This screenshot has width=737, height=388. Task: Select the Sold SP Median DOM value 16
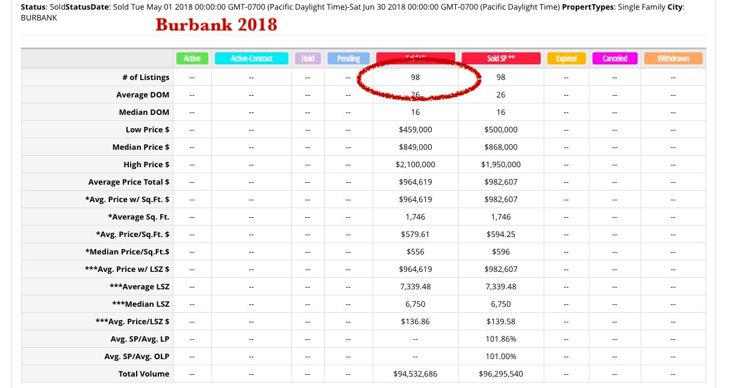[501, 112]
